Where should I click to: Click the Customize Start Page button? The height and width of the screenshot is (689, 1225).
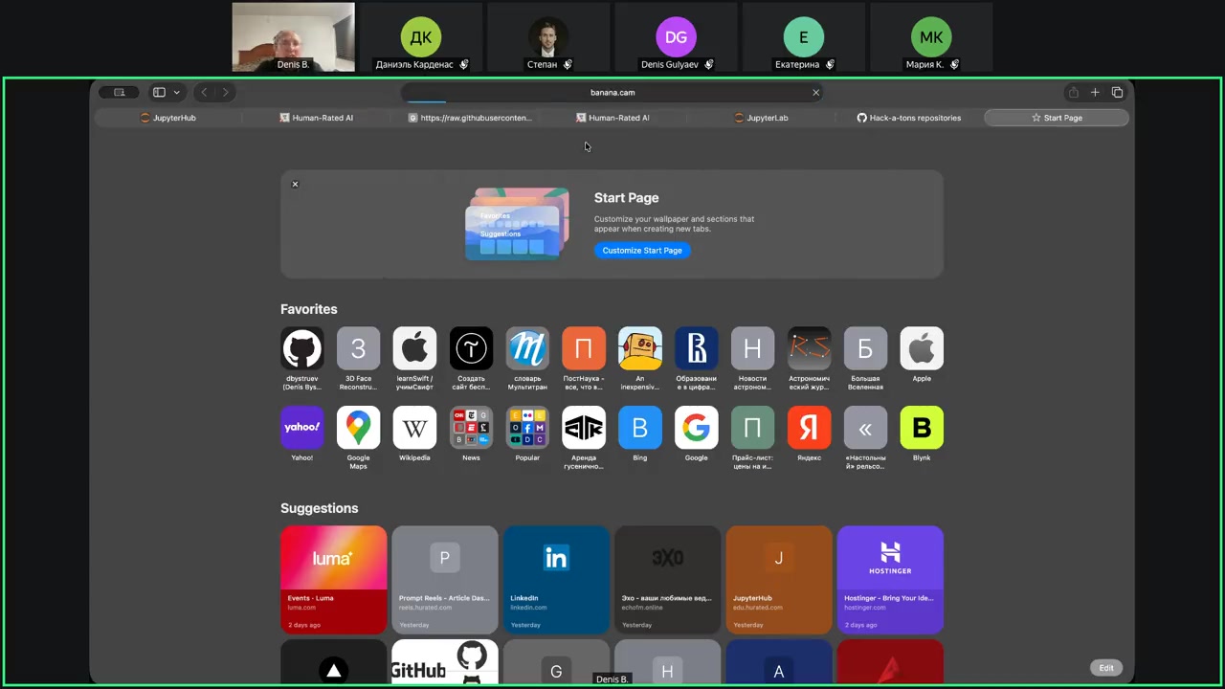coord(642,251)
